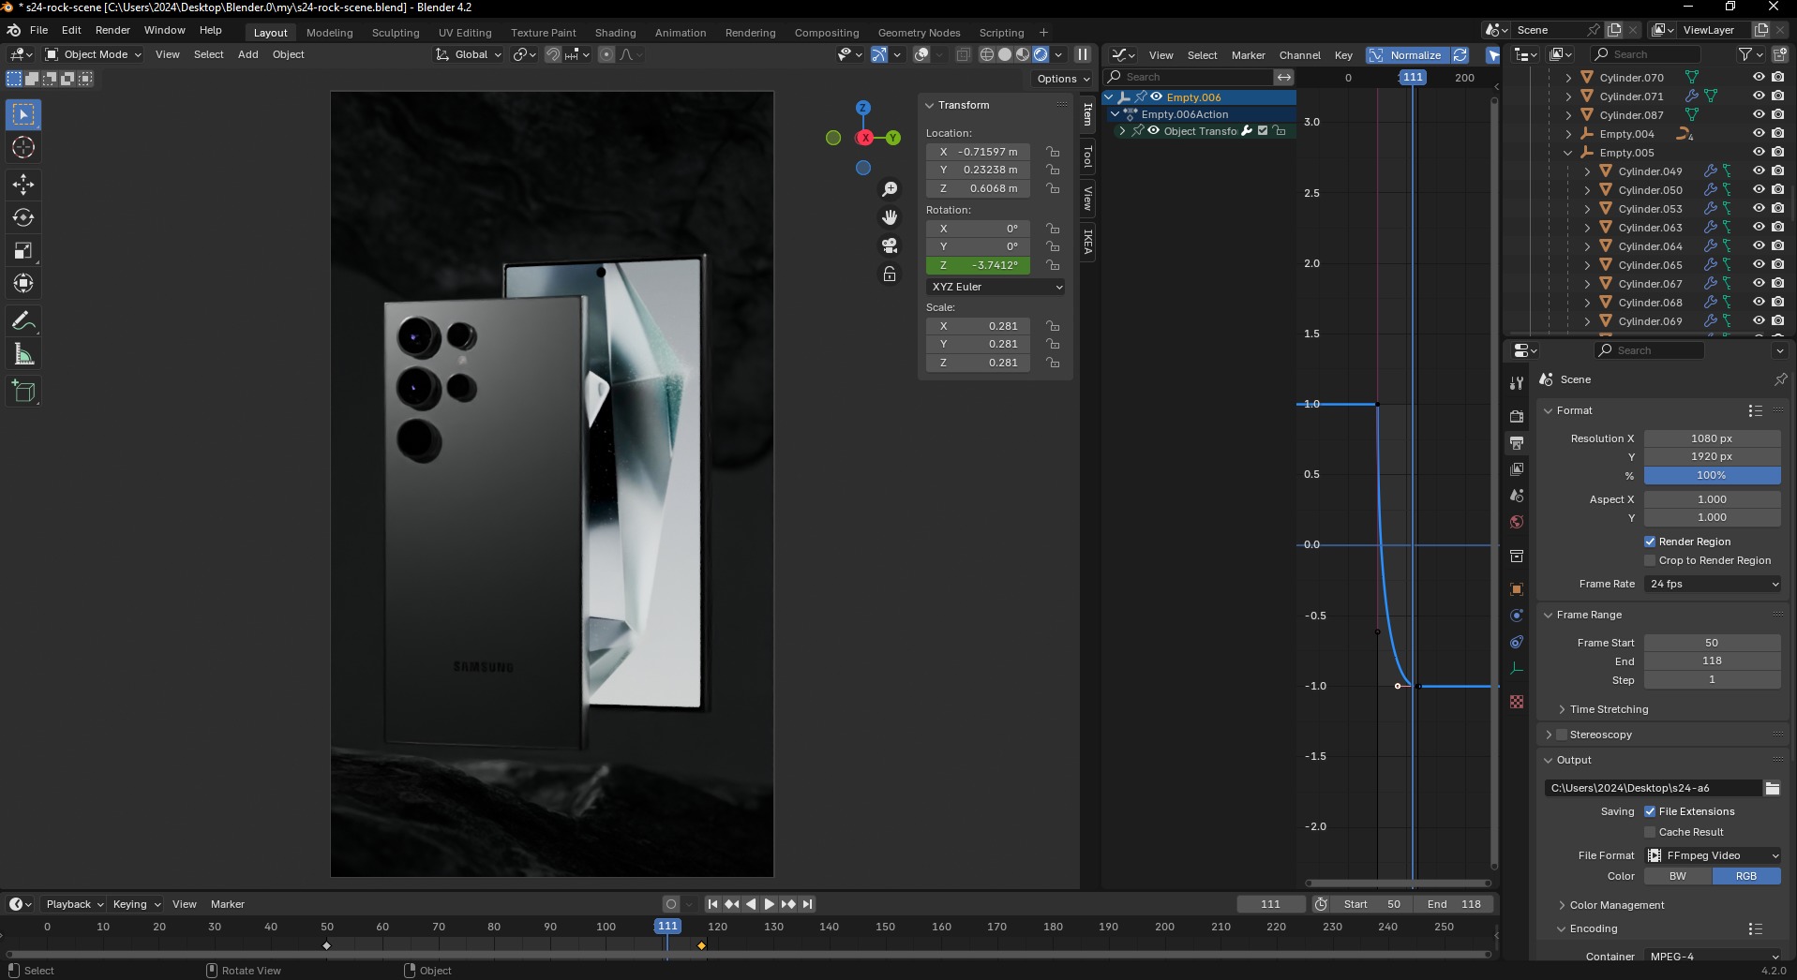Screen dimensions: 1797x980
Task: Hide Cylinder.070 in the viewport
Action: [x=1759, y=78]
